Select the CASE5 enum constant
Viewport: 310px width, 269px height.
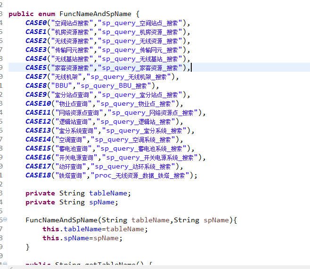pyautogui.click(x=36, y=67)
